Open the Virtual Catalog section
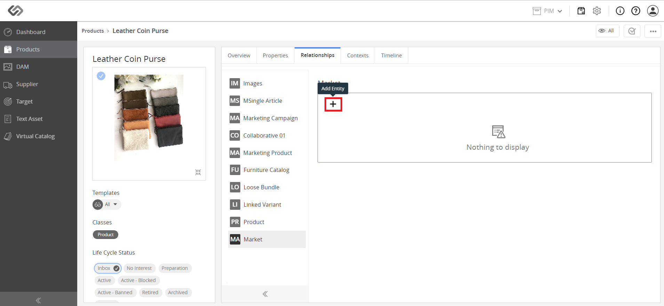 click(x=39, y=136)
